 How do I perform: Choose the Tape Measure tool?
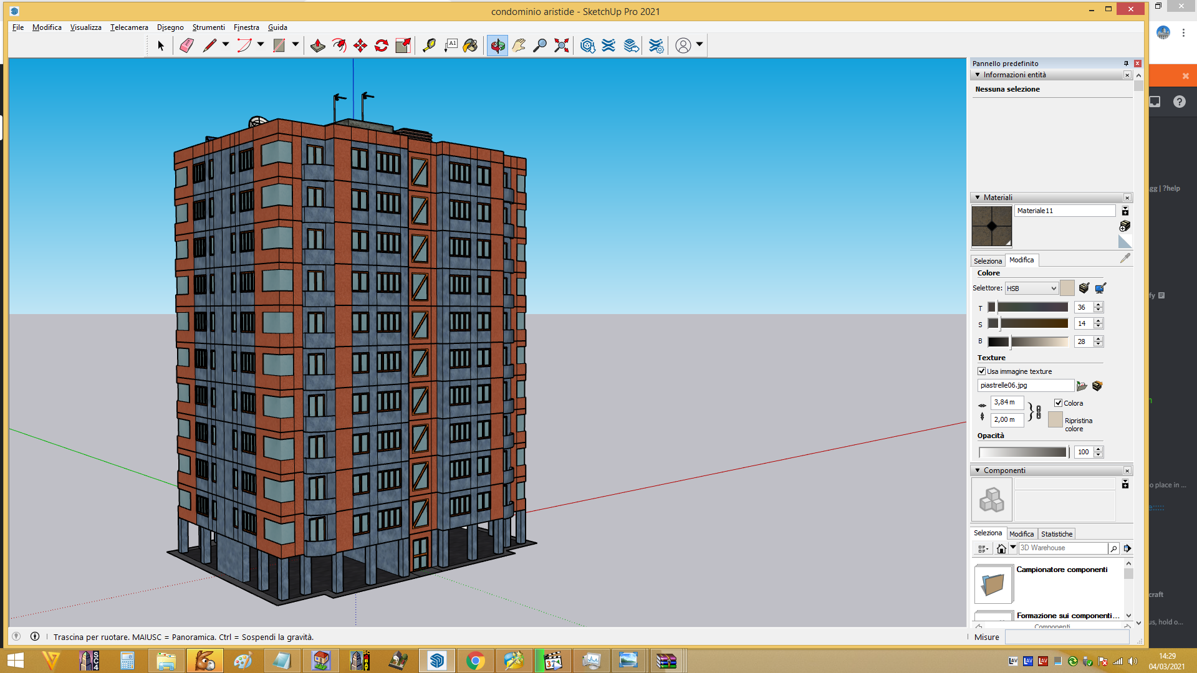coord(429,45)
